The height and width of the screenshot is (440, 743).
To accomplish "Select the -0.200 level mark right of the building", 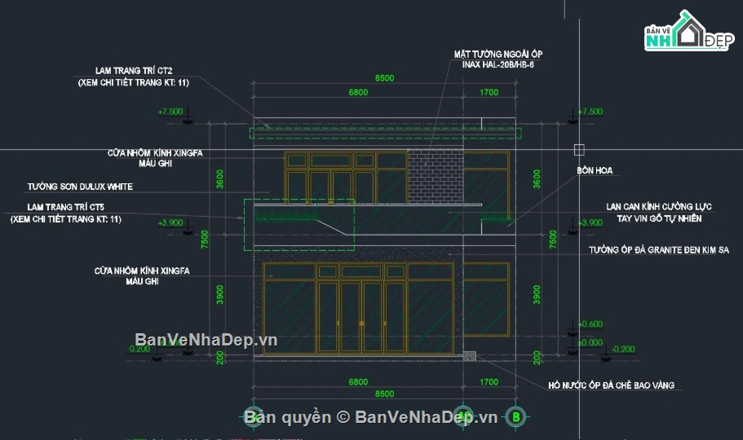I will (624, 349).
